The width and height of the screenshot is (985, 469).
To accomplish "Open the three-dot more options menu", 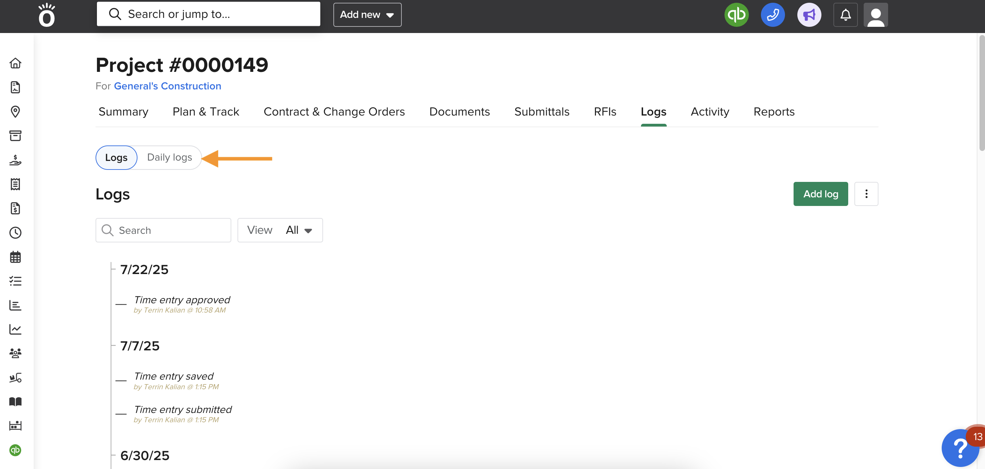I will click(x=866, y=194).
